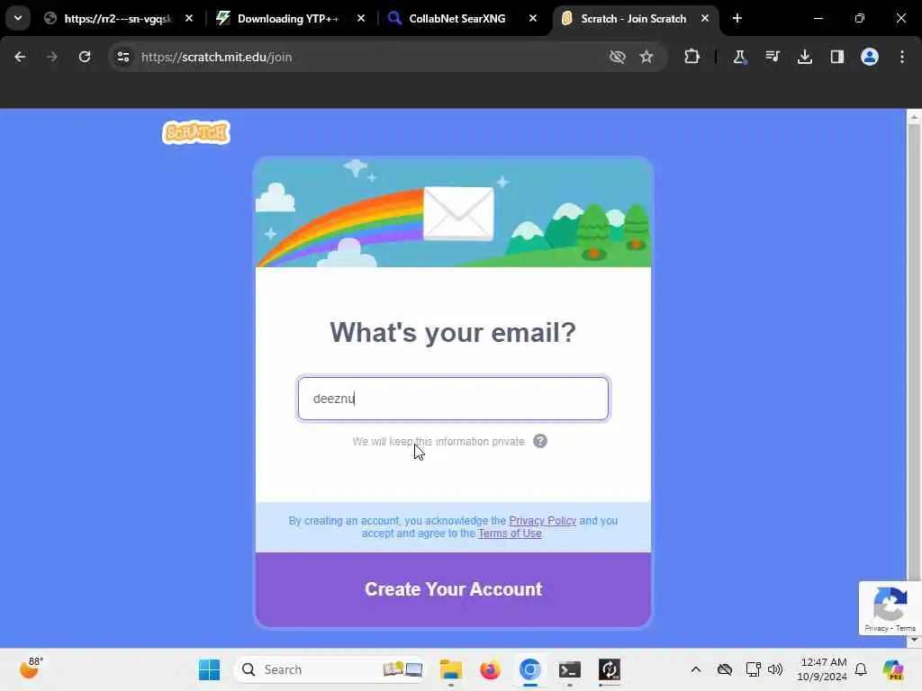Open the terminal app on taskbar
This screenshot has height=691, width=922.
569,669
